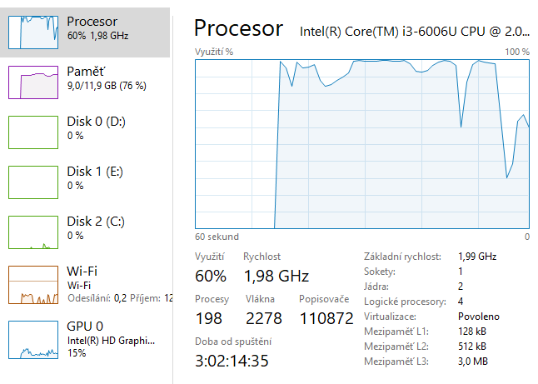Screen dimensions: 538x384
Task: Click the Vlákna value 2278
Action: [x=263, y=318]
